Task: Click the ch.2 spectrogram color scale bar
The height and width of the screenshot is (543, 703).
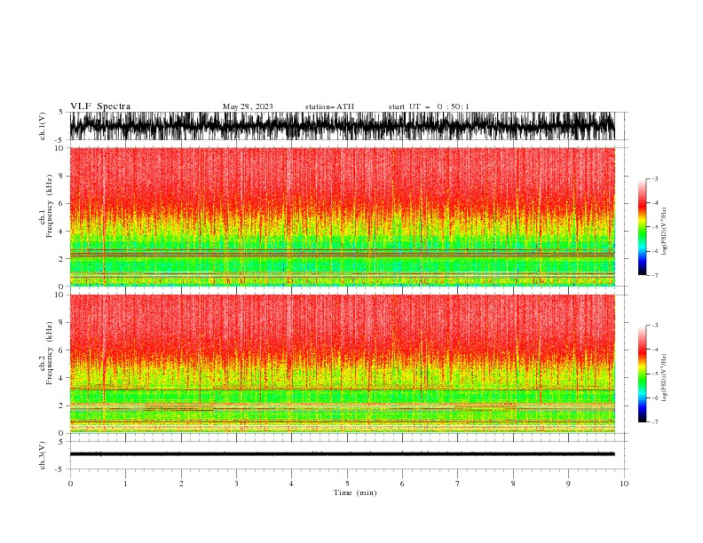Action: point(642,374)
